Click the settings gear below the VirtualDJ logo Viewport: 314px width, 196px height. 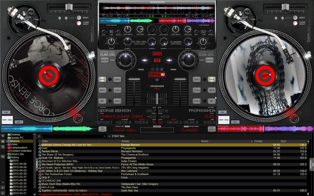[x=157, y=80]
